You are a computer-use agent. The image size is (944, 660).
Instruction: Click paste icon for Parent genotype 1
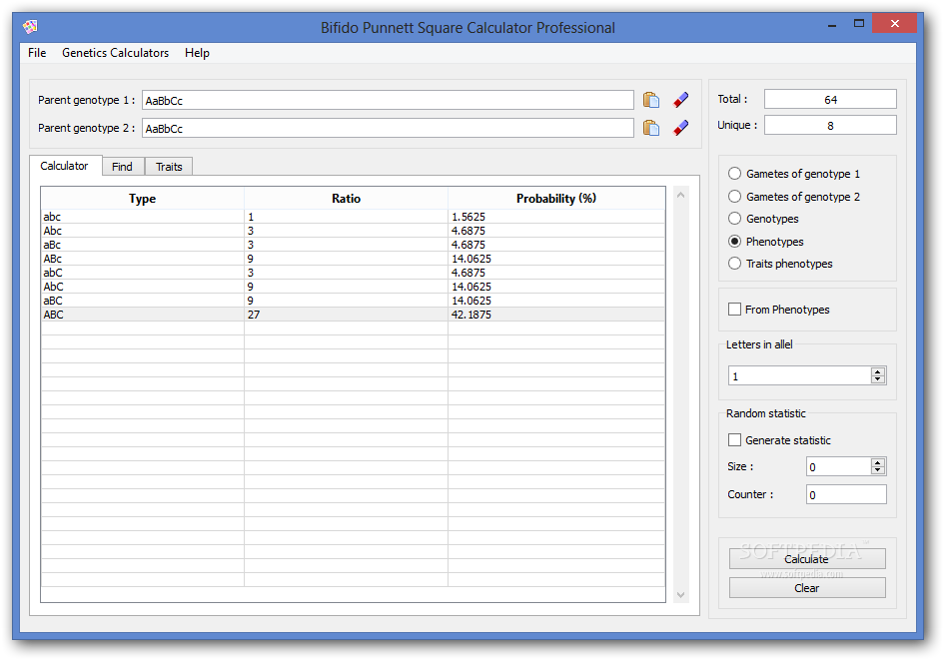coord(650,100)
